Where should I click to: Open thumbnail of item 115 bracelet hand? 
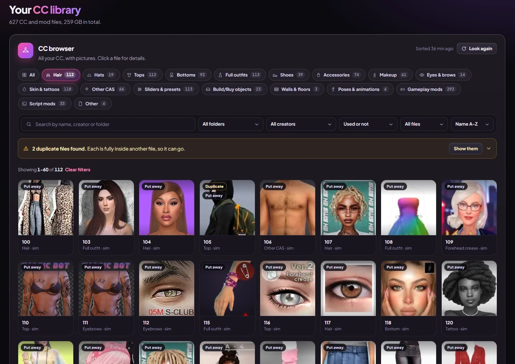pos(227,289)
